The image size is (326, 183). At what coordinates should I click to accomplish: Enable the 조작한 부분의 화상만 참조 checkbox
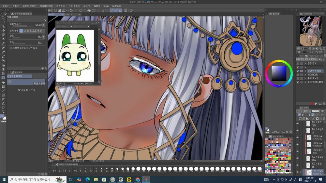coord(11,48)
